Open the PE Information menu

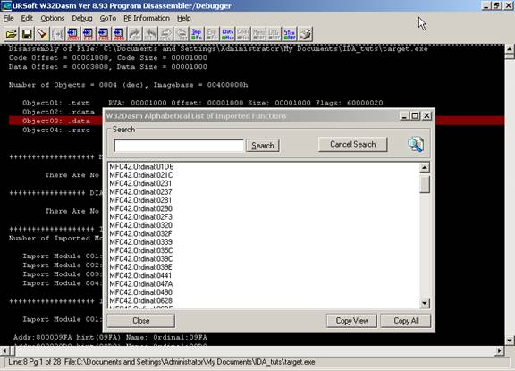[147, 19]
